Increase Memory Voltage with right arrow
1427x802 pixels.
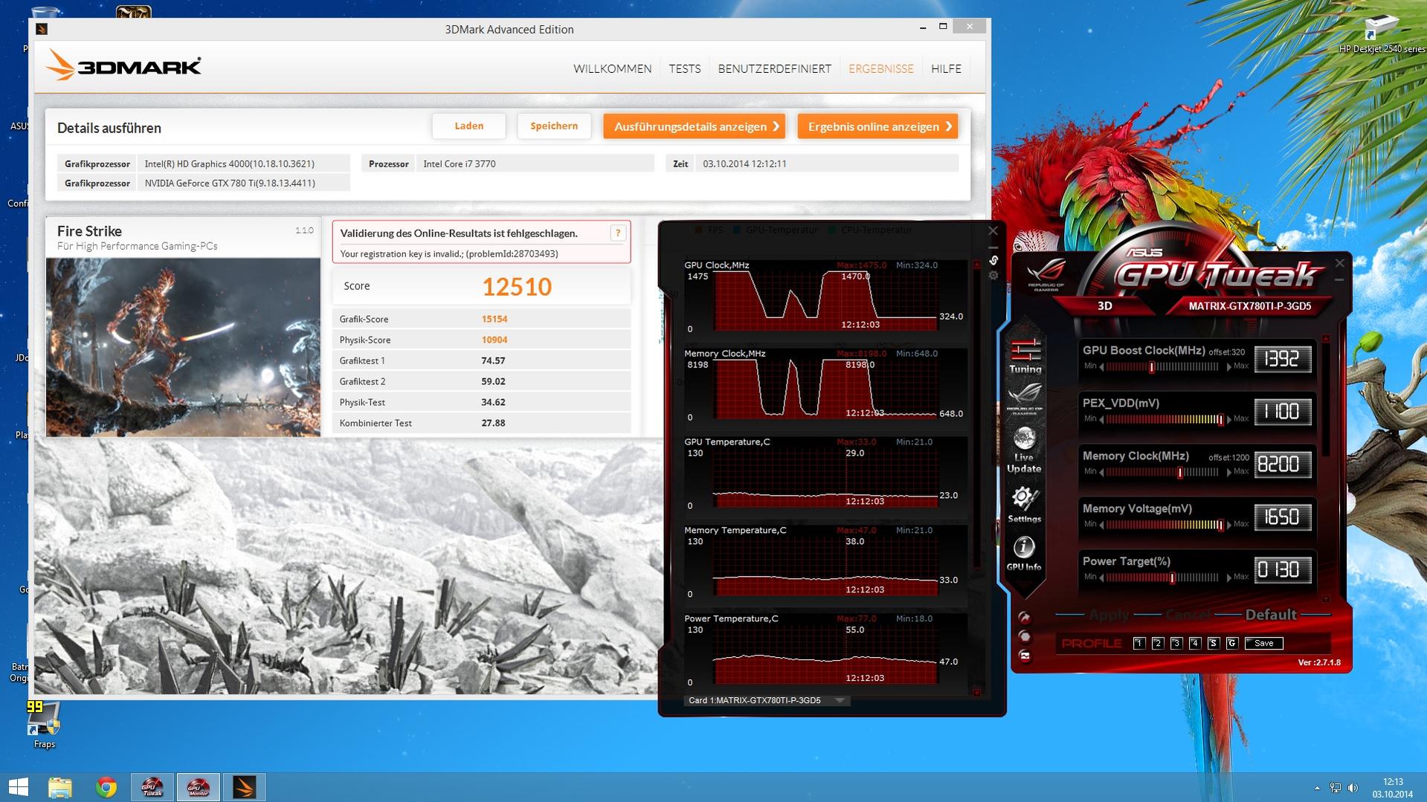[1228, 525]
